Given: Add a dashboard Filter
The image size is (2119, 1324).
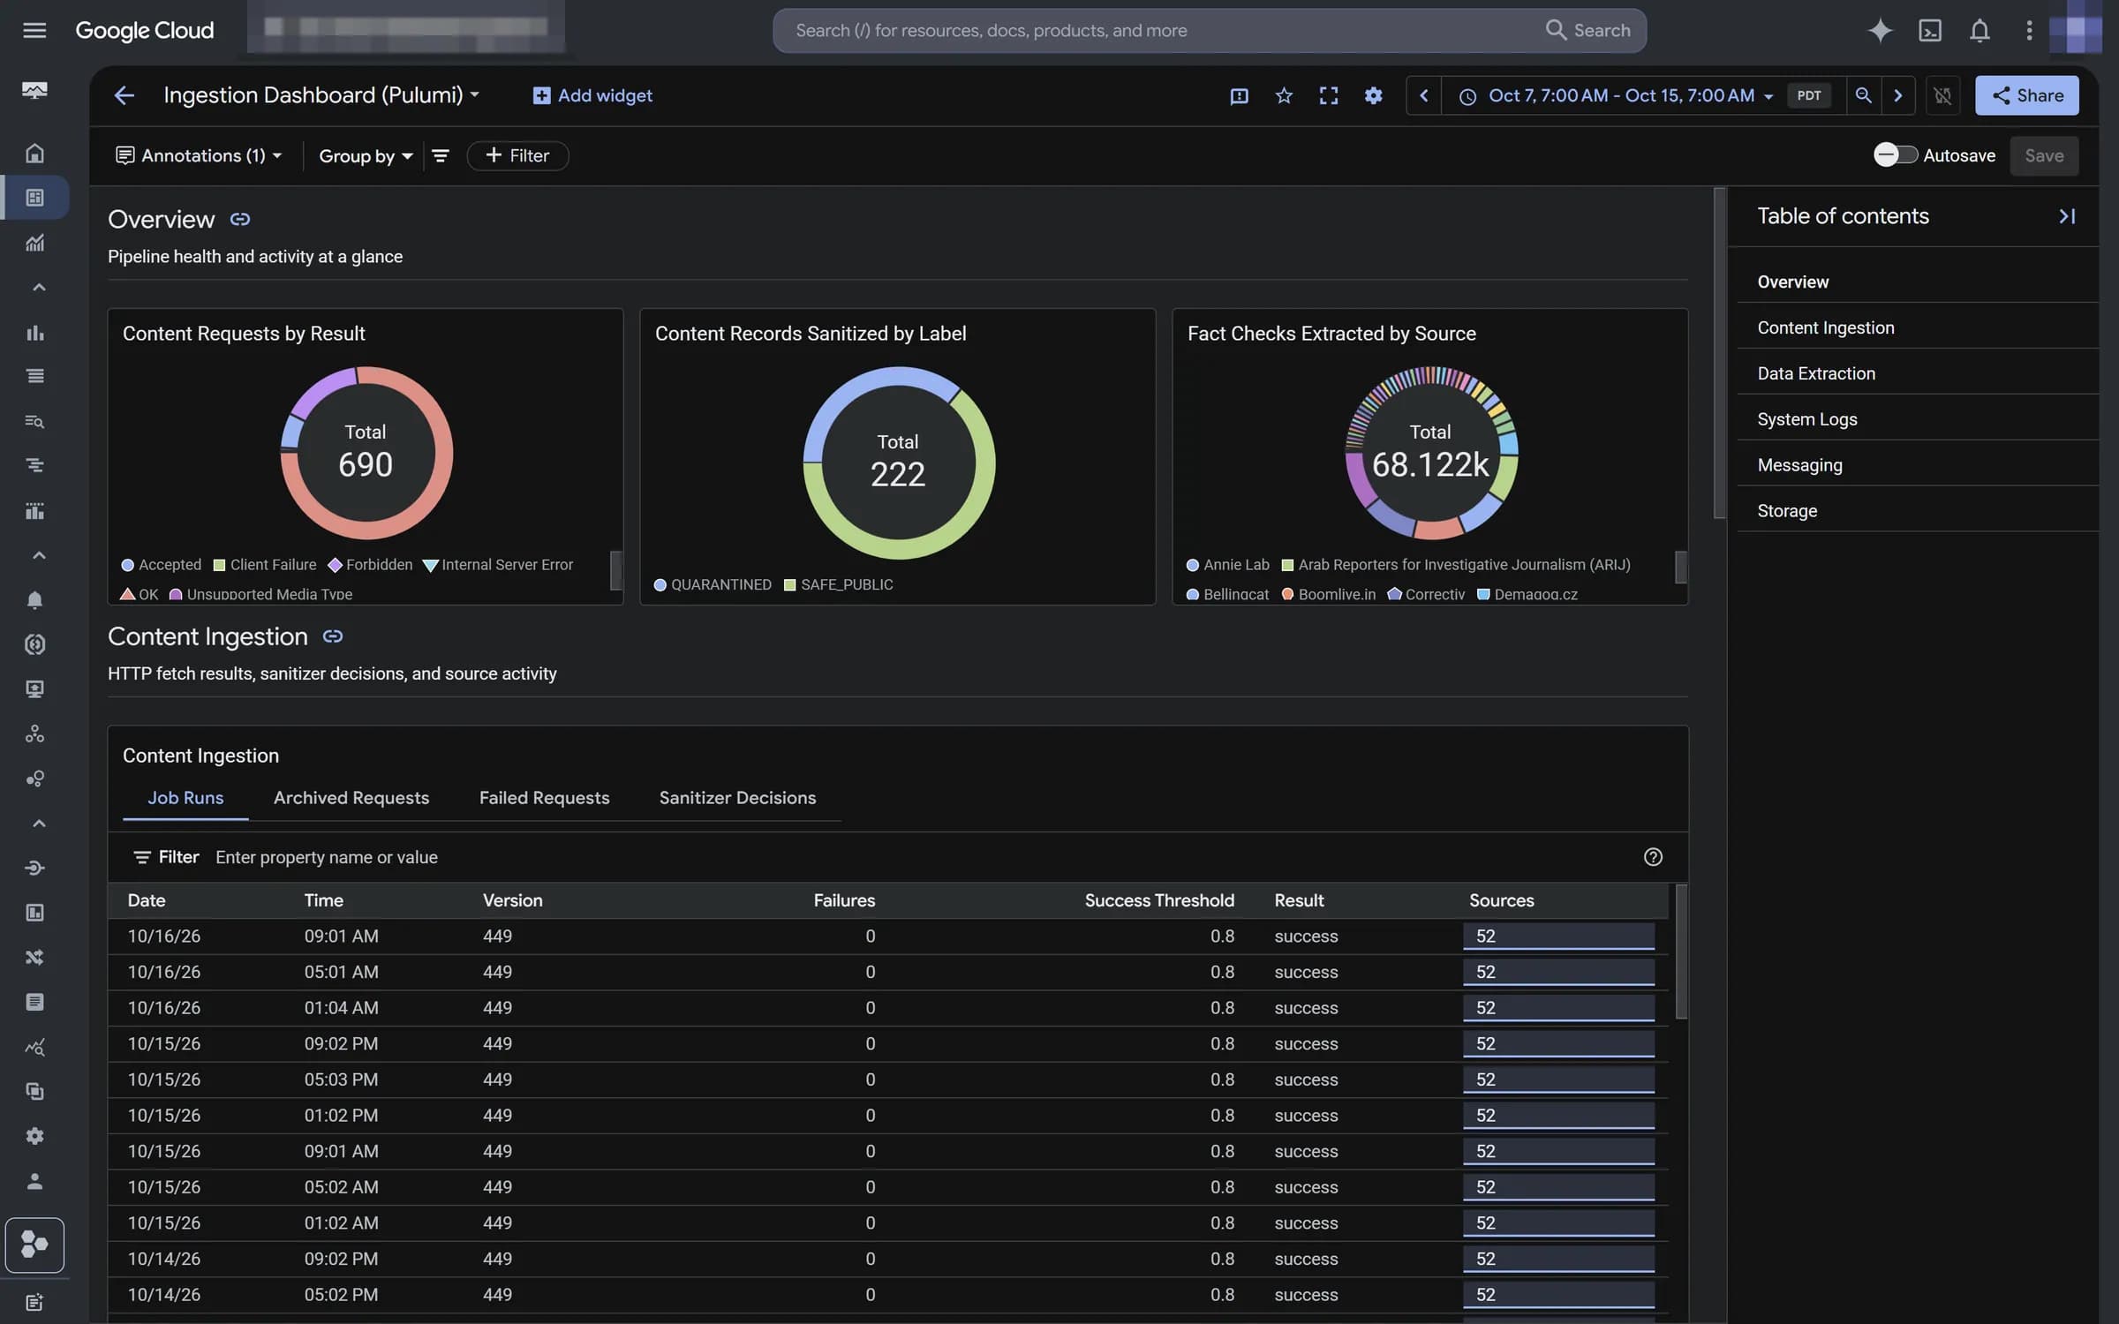Looking at the screenshot, I should coord(517,155).
